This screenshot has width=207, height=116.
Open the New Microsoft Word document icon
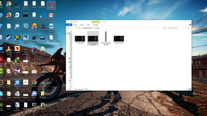[17, 107]
